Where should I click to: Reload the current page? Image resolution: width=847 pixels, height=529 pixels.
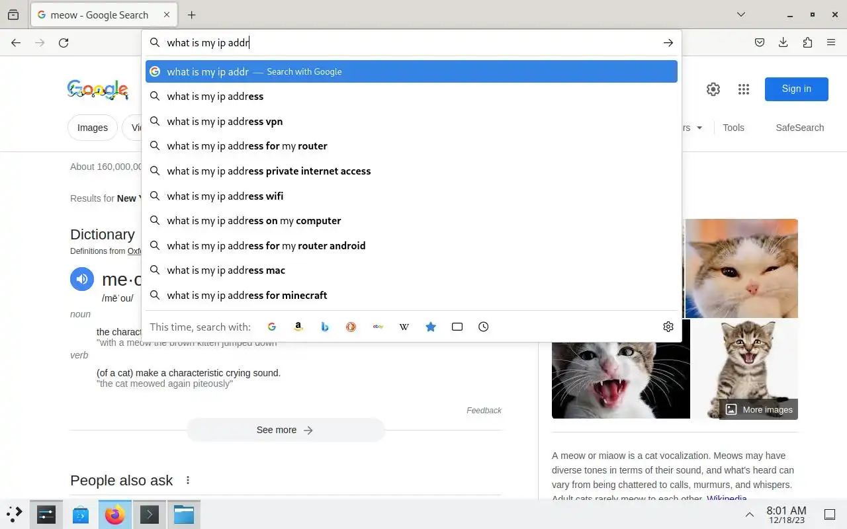coord(64,42)
